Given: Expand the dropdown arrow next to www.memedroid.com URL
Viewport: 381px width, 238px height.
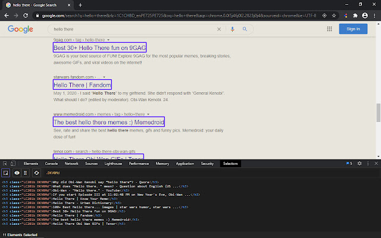Looking at the screenshot, I should [148, 114].
